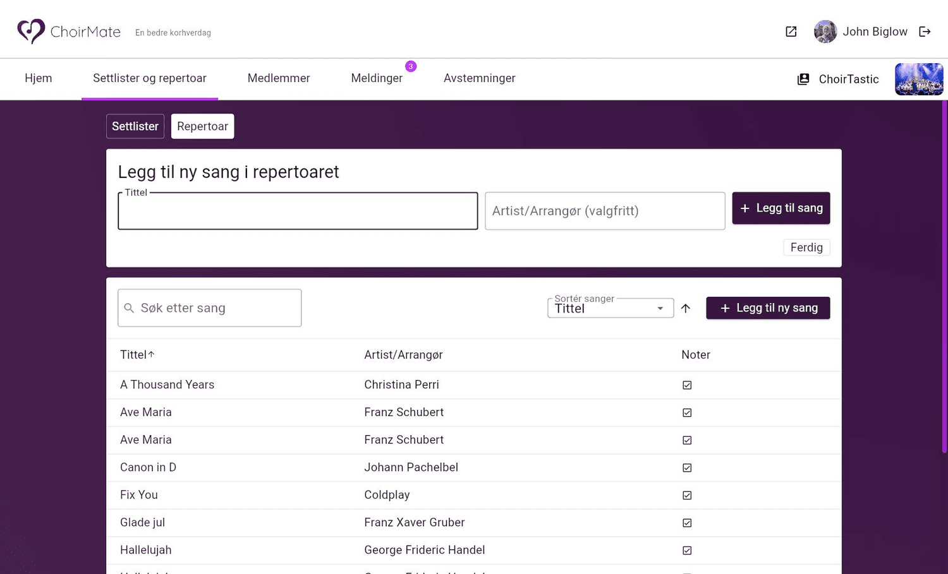
Task: Click the ChoirTastic choir name
Action: 849,79
